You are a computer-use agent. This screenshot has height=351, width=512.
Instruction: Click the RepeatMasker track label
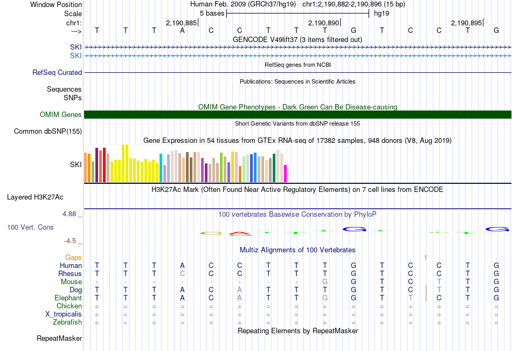59,338
